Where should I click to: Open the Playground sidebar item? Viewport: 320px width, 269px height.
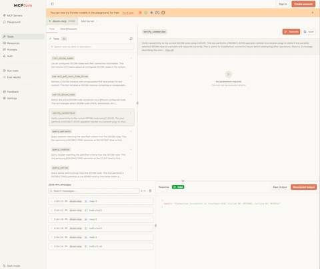12,22
